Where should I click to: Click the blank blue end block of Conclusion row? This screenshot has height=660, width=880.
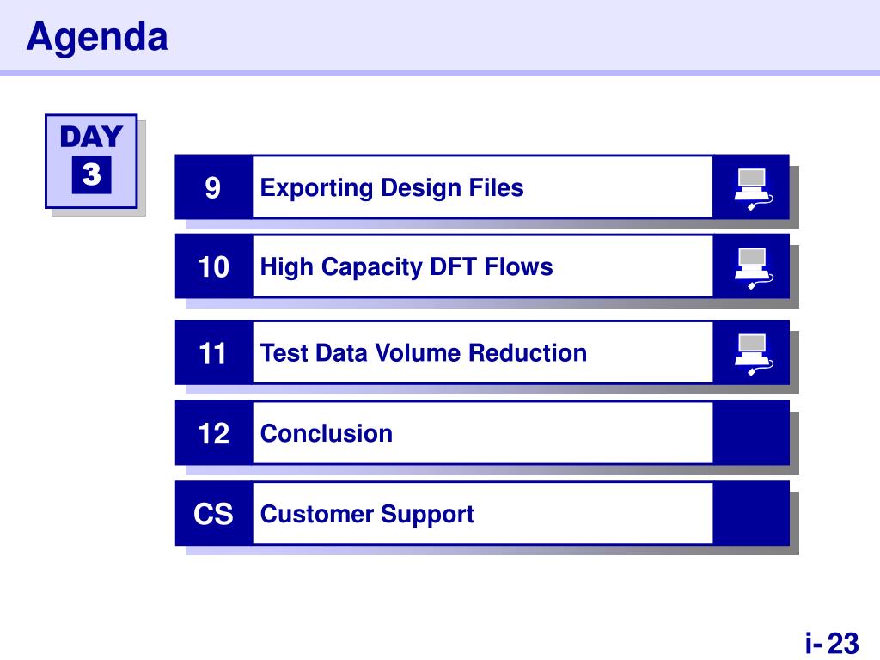pyautogui.click(x=751, y=433)
